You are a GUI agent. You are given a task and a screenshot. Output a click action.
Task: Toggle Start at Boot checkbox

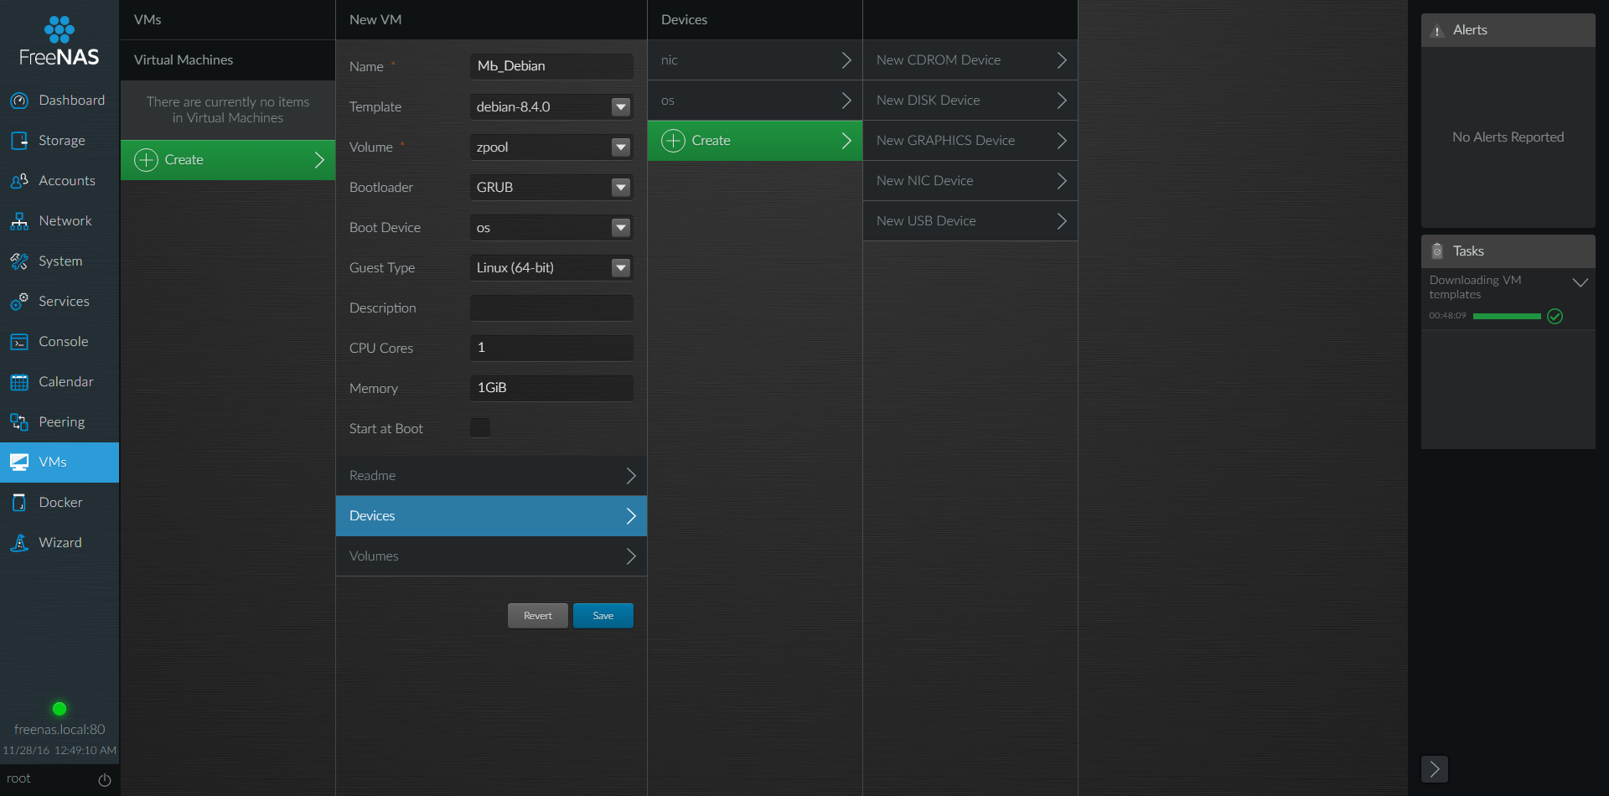480,428
